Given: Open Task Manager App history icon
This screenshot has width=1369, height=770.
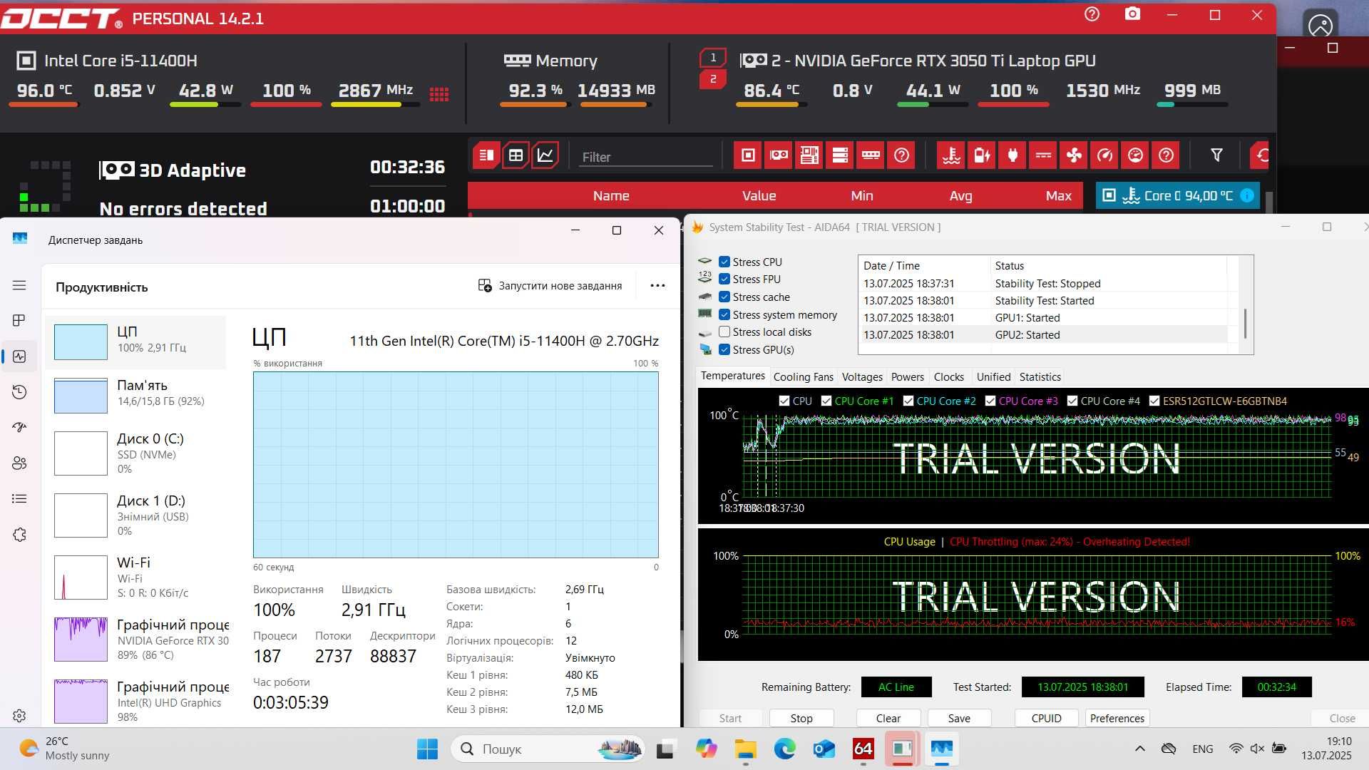Looking at the screenshot, I should [19, 391].
